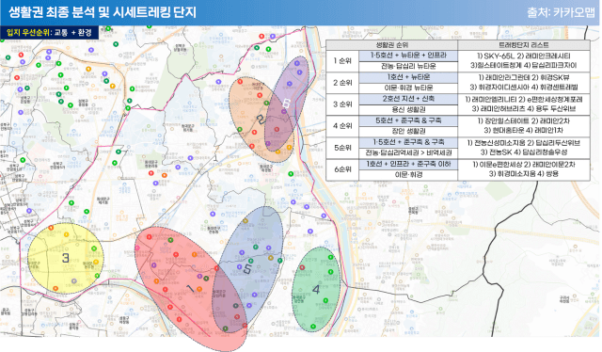Click the number 3 in yellow zone
Image resolution: width=602 pixels, height=352 pixels.
click(66, 258)
